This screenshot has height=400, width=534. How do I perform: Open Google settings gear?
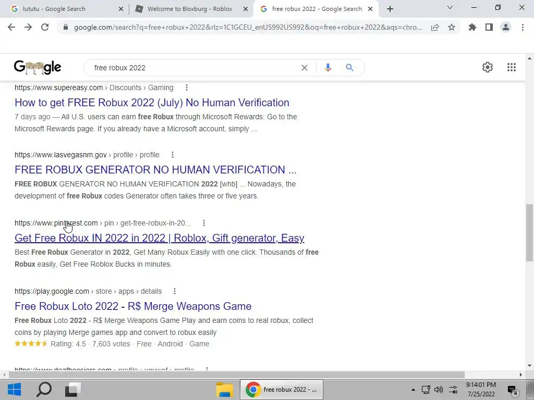click(x=488, y=67)
